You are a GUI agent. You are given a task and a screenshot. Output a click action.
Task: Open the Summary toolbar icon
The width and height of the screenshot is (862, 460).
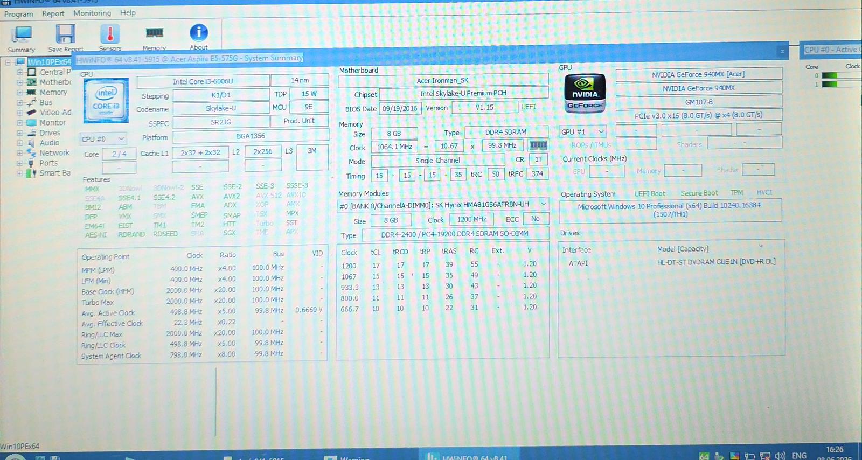(22, 34)
